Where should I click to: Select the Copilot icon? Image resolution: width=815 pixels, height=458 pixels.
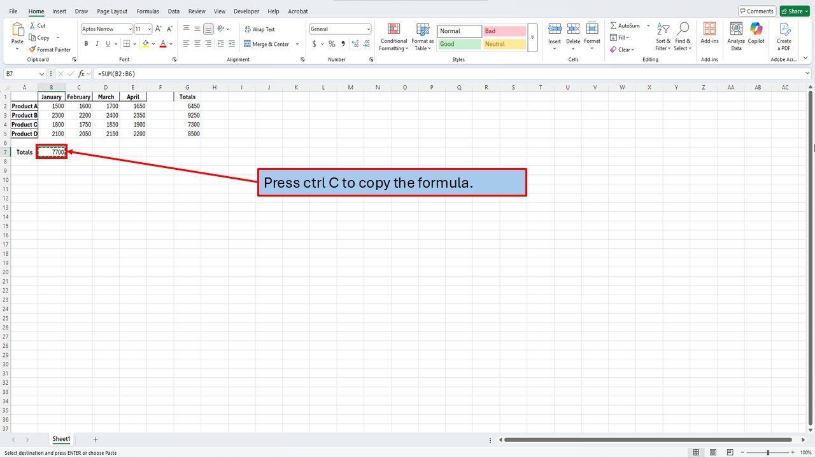pyautogui.click(x=756, y=32)
